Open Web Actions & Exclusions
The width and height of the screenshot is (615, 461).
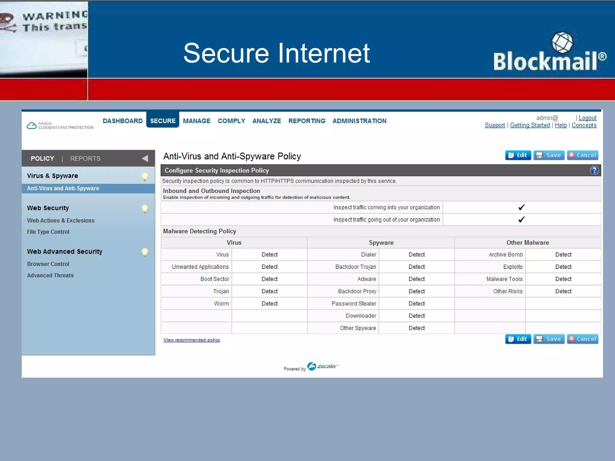[x=61, y=221]
